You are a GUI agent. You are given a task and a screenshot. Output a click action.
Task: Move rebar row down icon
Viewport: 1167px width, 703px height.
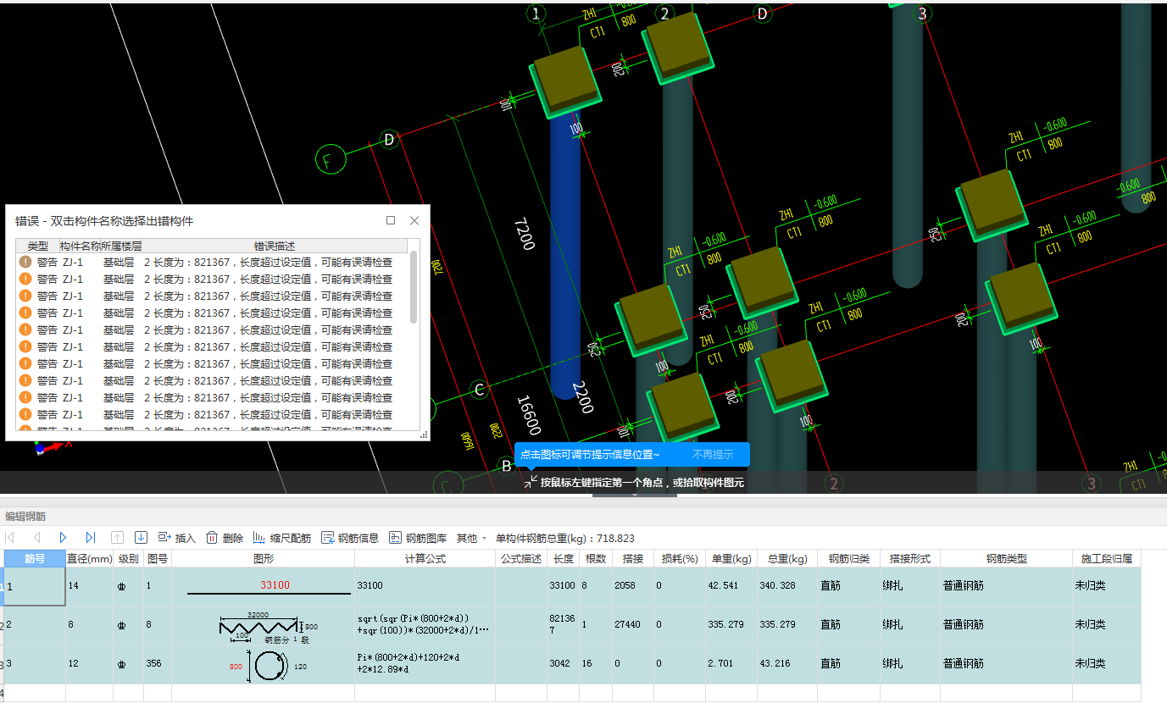[142, 538]
